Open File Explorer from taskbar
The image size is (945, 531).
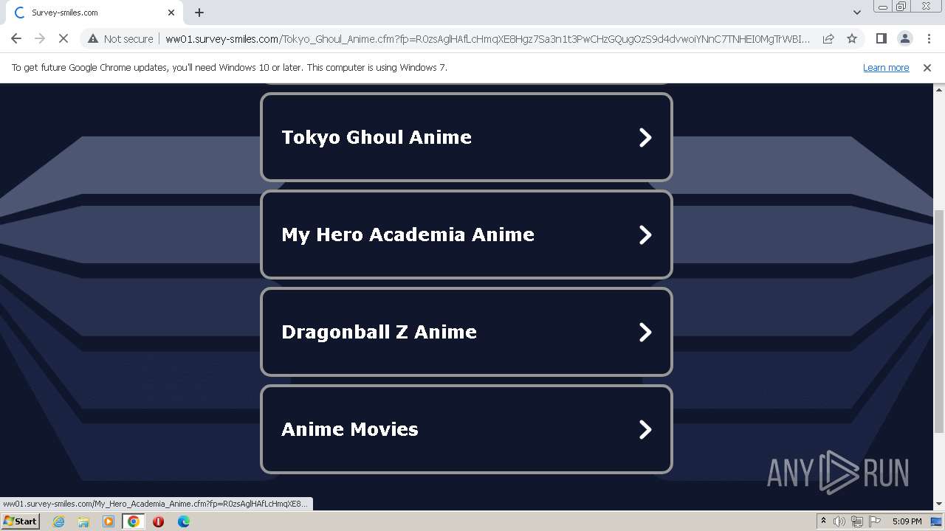point(83,521)
